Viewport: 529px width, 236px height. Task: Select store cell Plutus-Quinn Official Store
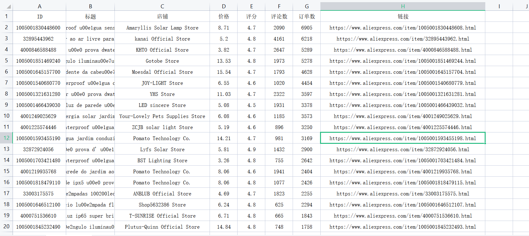point(162,226)
